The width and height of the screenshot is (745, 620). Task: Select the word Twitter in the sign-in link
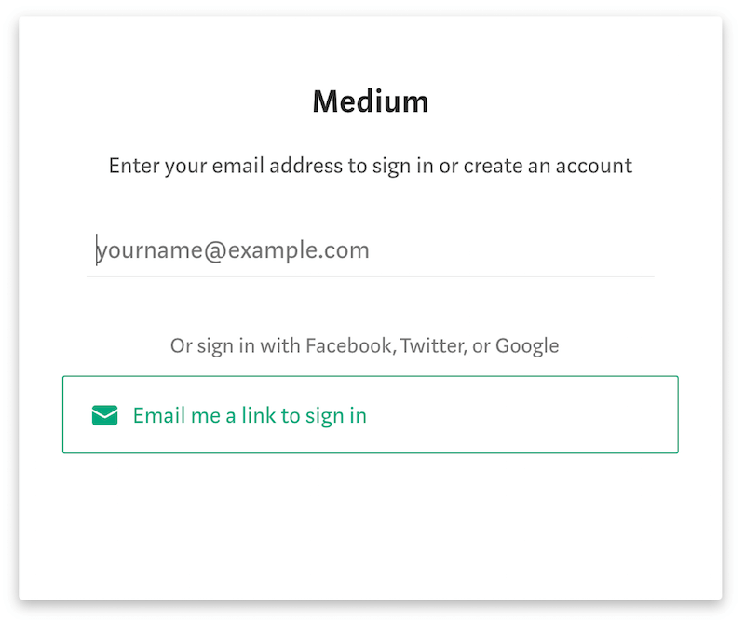(433, 346)
